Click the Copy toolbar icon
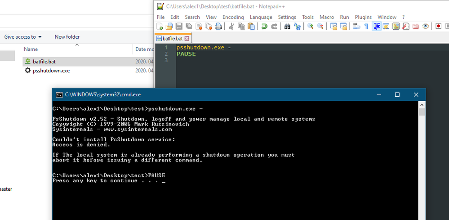 coord(241,27)
